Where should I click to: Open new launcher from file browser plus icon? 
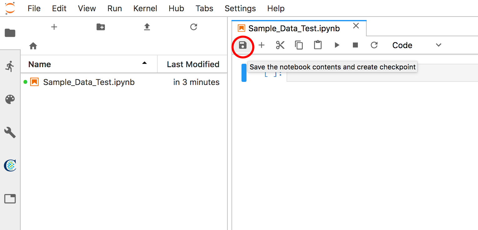(54, 27)
